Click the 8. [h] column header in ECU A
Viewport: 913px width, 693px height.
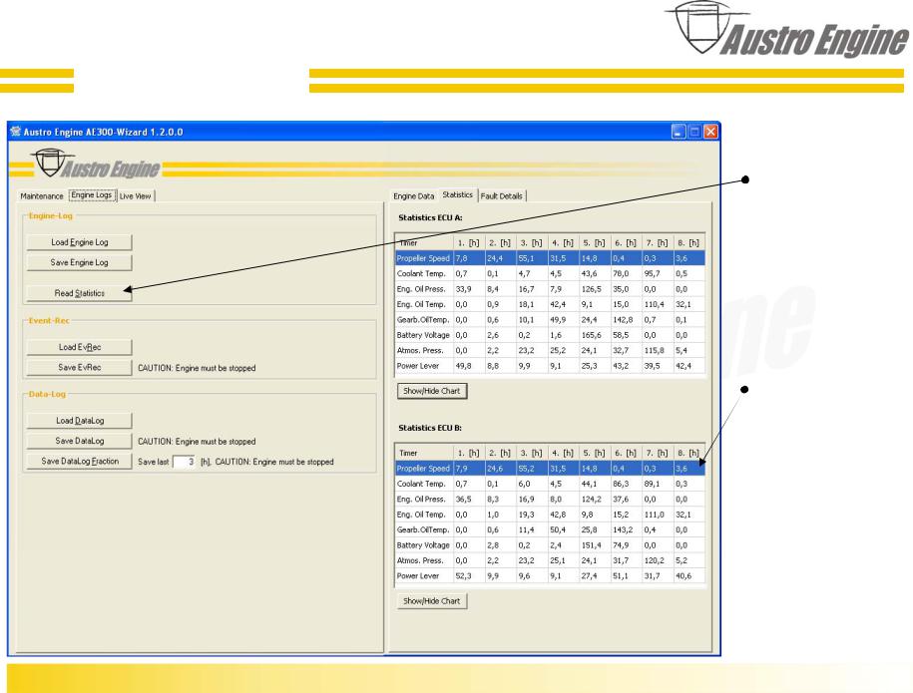click(x=688, y=242)
